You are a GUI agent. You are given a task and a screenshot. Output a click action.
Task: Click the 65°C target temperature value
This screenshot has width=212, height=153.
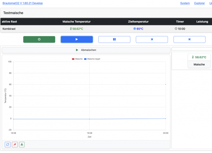pos(140,29)
